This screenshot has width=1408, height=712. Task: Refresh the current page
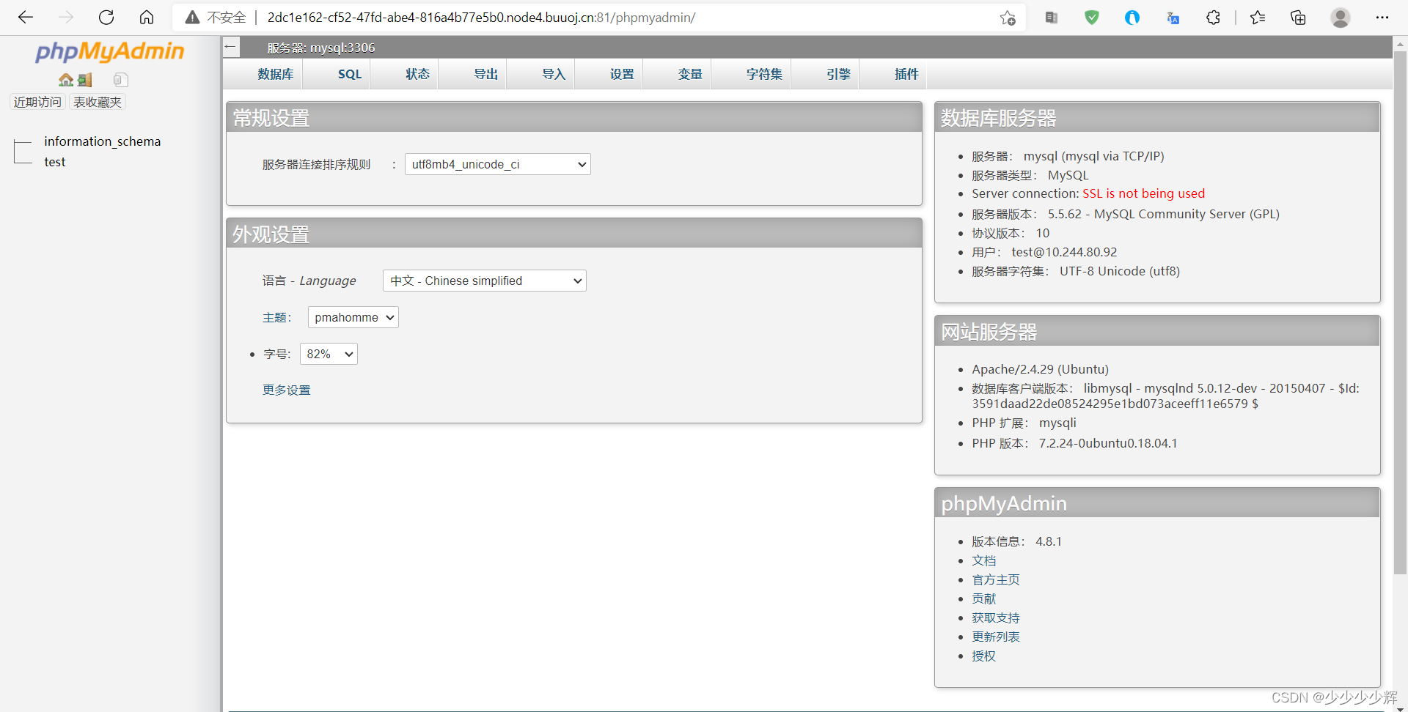pos(106,18)
